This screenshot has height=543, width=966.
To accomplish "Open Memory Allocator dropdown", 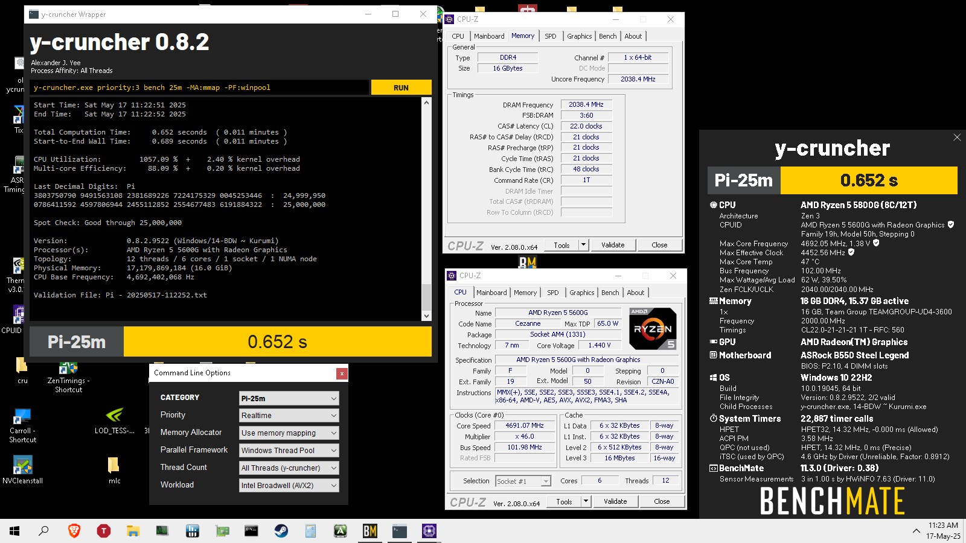I will (x=289, y=433).
